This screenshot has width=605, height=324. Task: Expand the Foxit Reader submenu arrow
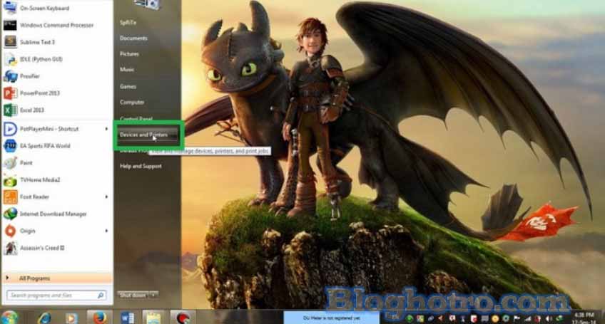pyautogui.click(x=107, y=197)
